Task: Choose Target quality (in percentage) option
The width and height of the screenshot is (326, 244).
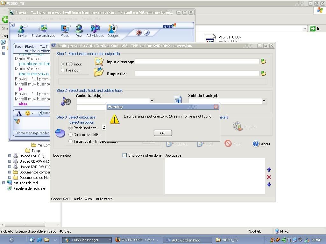Action: tap(70, 141)
